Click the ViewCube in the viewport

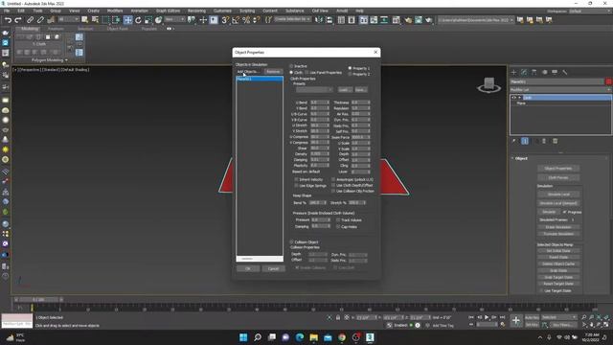tap(489, 85)
